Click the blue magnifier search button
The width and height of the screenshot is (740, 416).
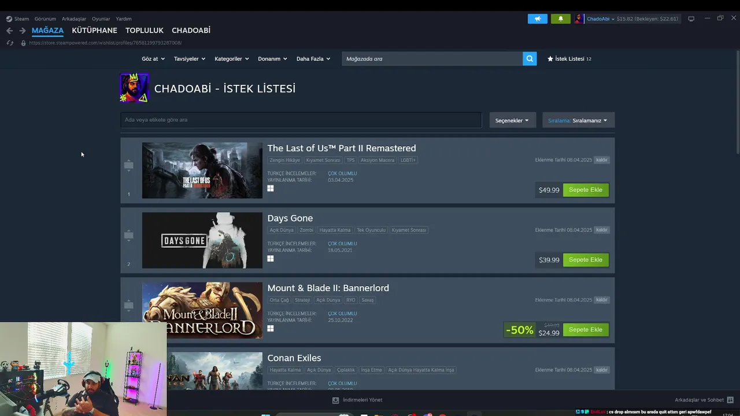(x=530, y=58)
